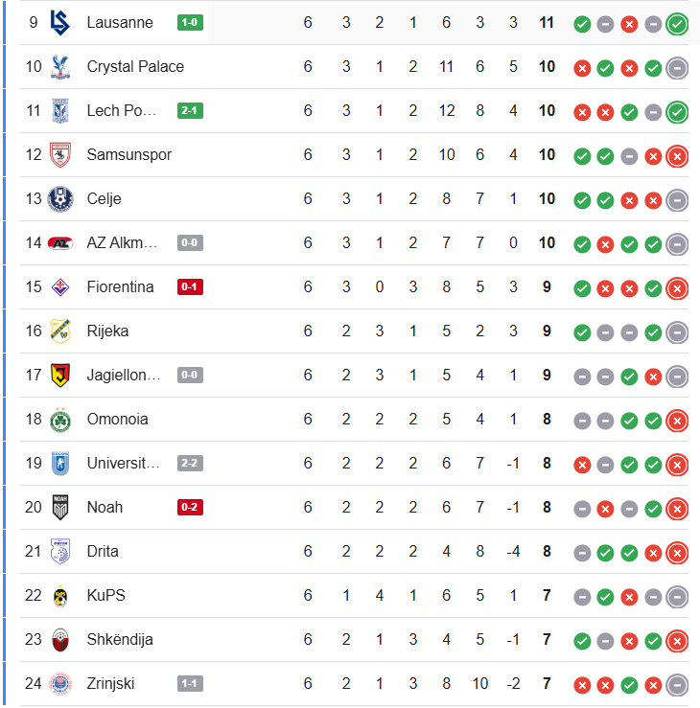This screenshot has width=700, height=708.
Task: Click the AZ Alkmaar club crest
Action: pos(60,242)
